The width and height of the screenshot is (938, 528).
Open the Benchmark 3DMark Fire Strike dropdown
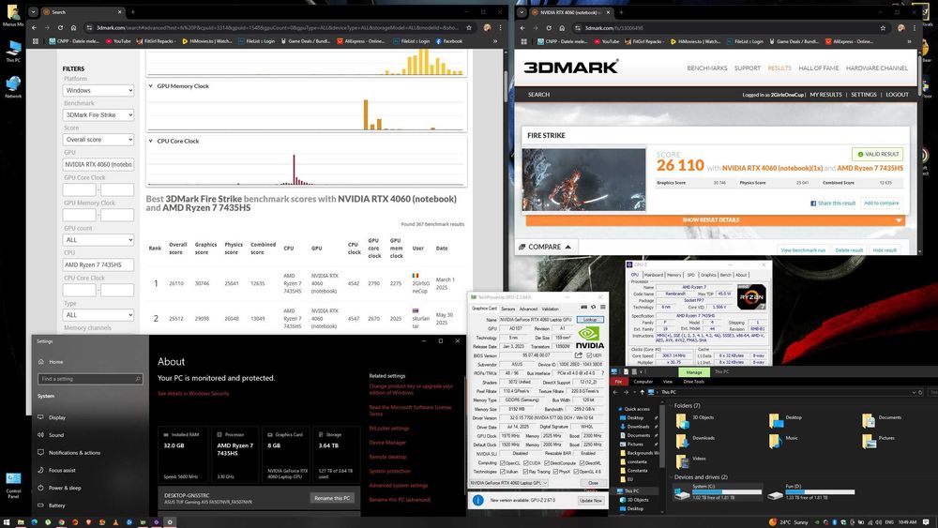98,114
